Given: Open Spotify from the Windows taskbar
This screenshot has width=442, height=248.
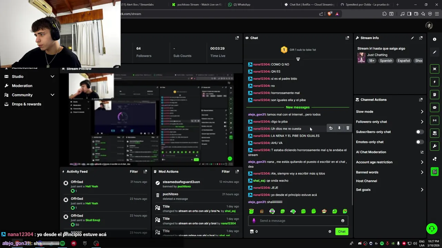Looking at the screenshot, I should 62,243.
